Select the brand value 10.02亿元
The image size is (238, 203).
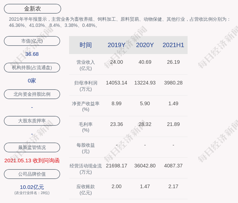click(32, 187)
